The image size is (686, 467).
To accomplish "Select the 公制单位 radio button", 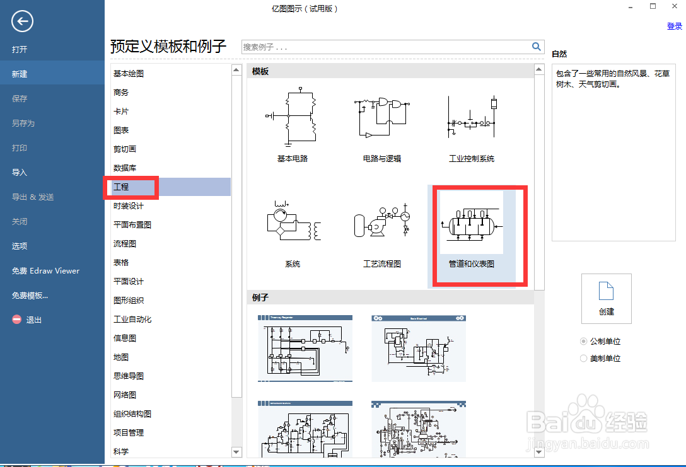I will click(583, 341).
